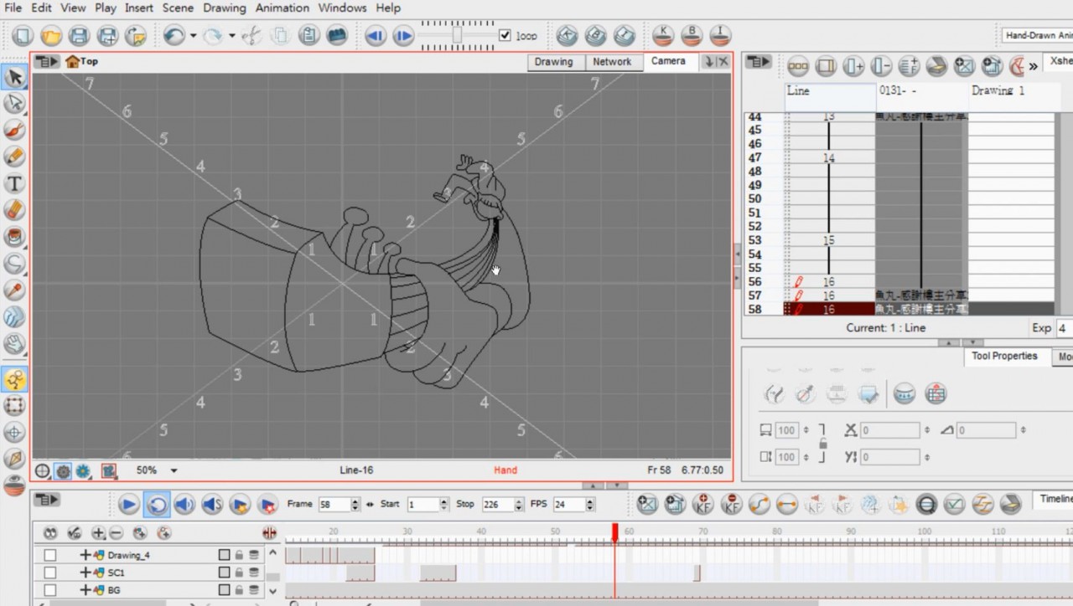This screenshot has height=606, width=1073.
Task: Select the Brush tool in left toolbar
Action: coord(14,130)
